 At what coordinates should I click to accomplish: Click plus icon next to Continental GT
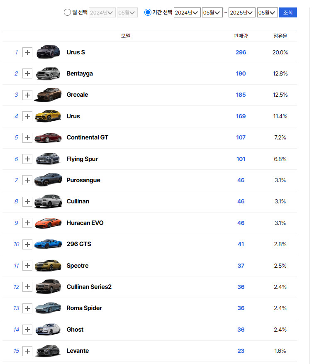[x=27, y=137]
